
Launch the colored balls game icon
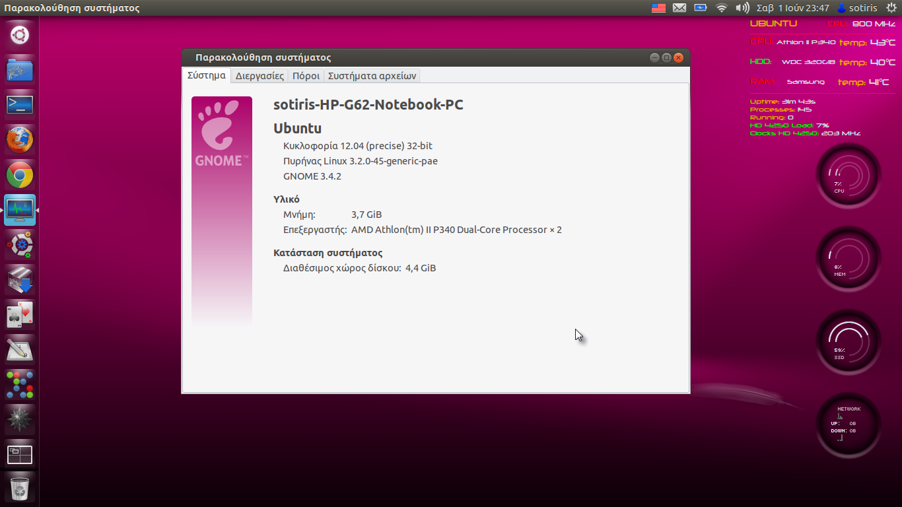20,385
